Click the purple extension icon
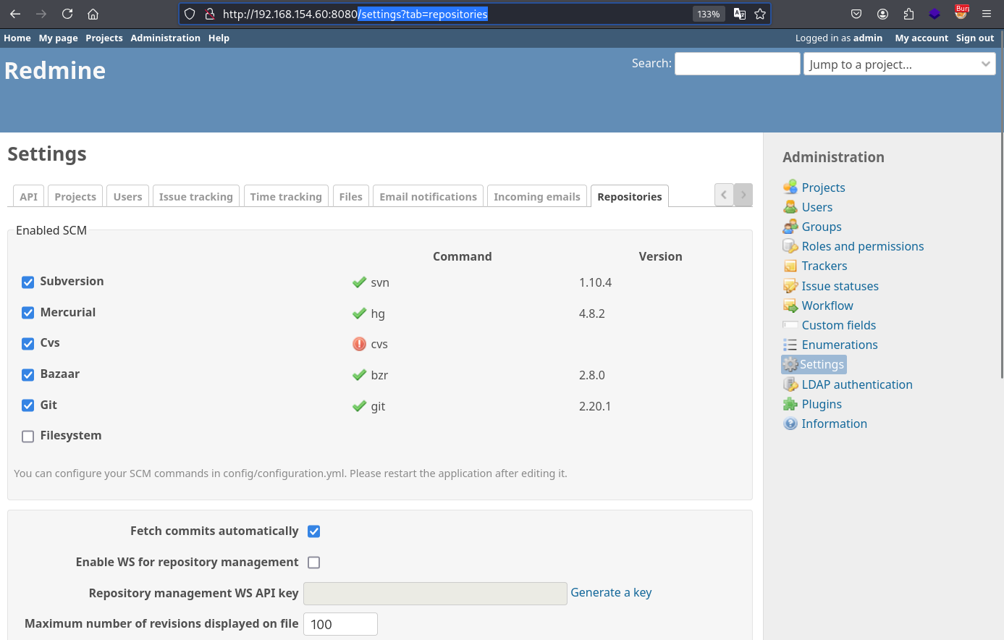 click(x=935, y=14)
